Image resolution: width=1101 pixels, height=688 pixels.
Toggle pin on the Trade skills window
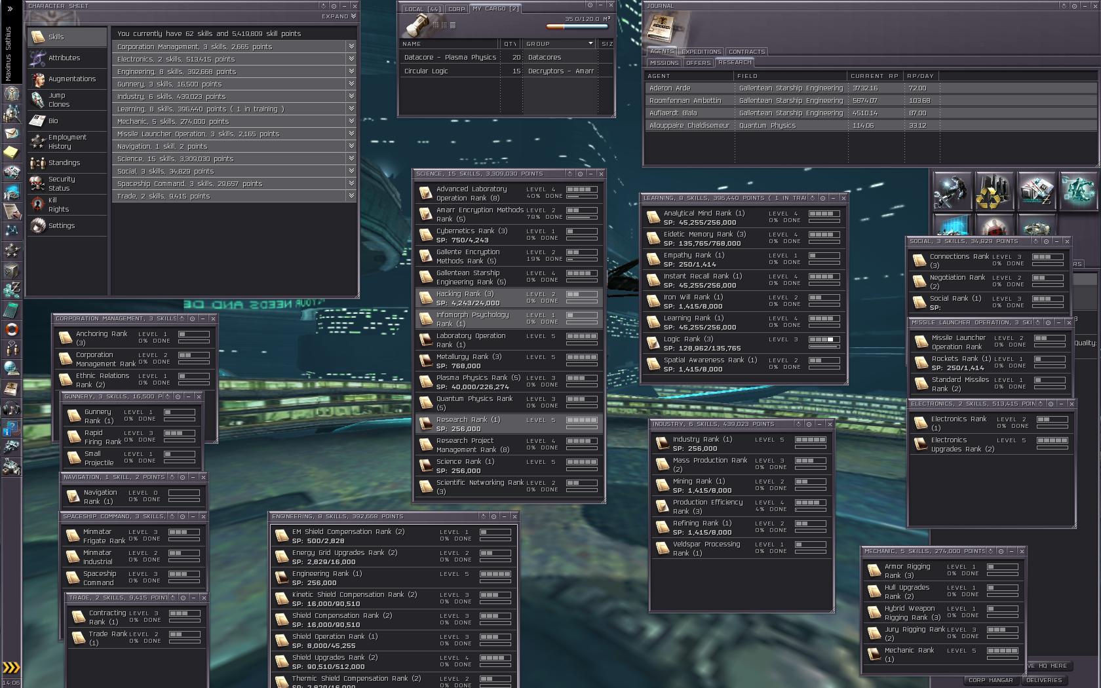pos(183,598)
